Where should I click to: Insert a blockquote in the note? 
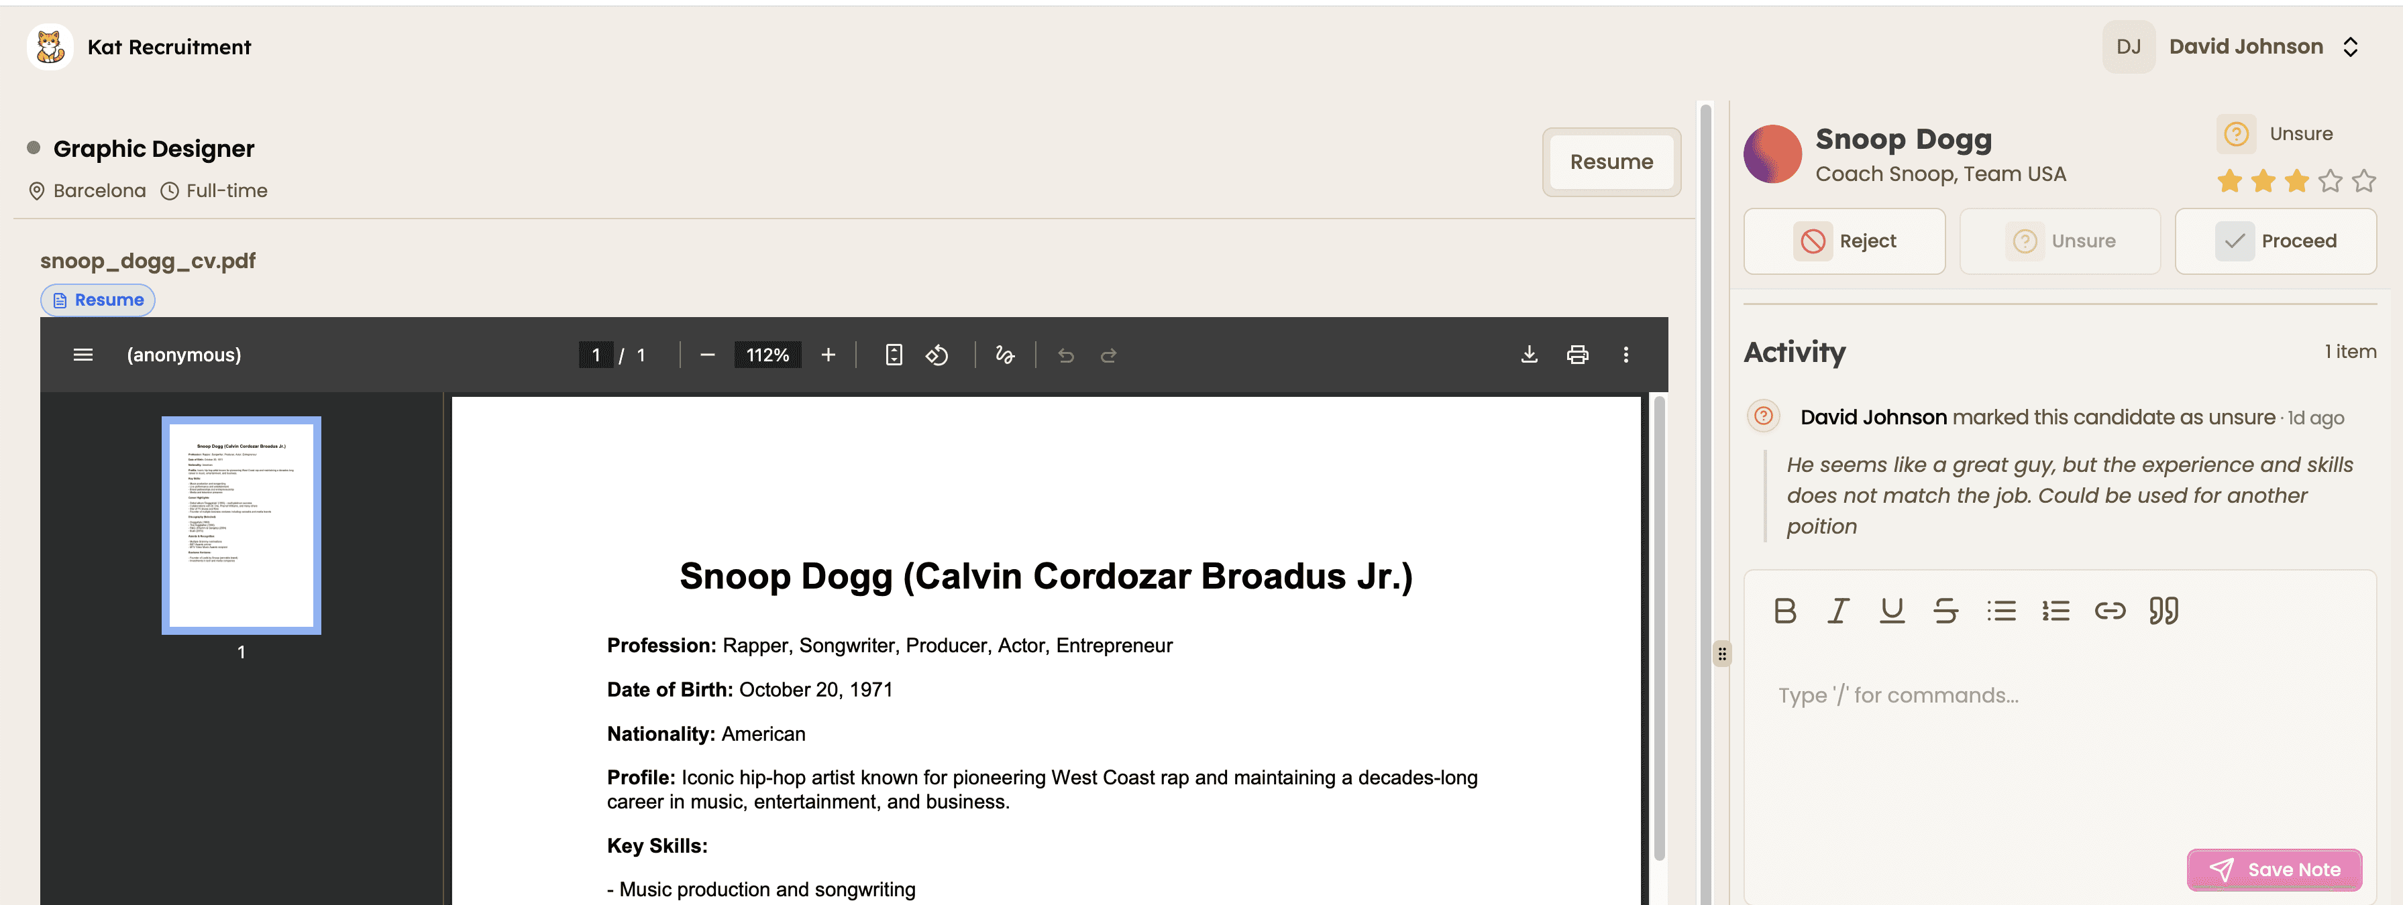pos(2164,611)
